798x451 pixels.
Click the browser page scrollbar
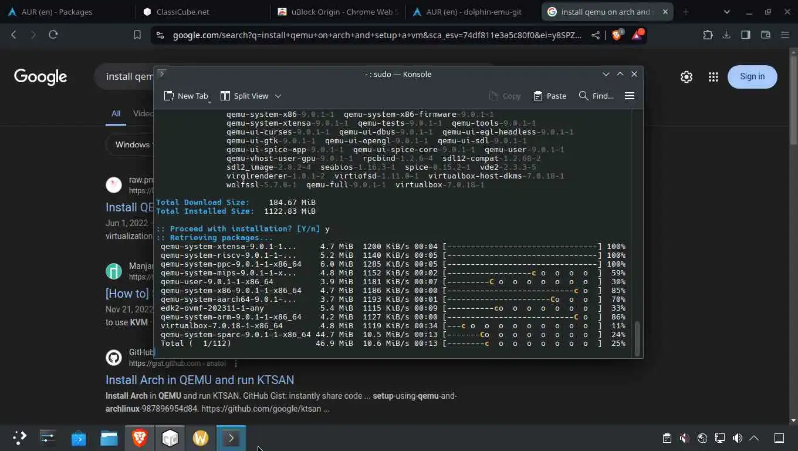pyautogui.click(x=793, y=100)
